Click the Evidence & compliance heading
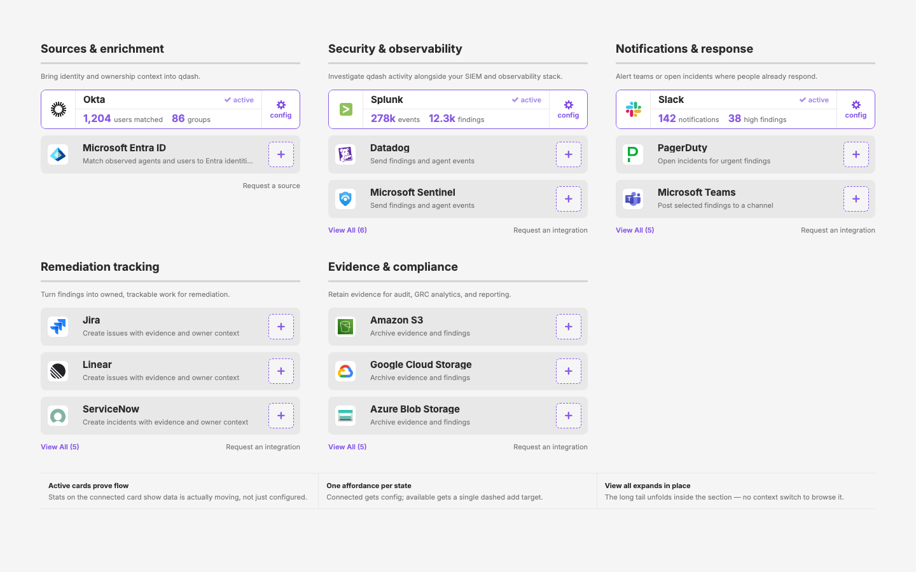 tap(393, 267)
